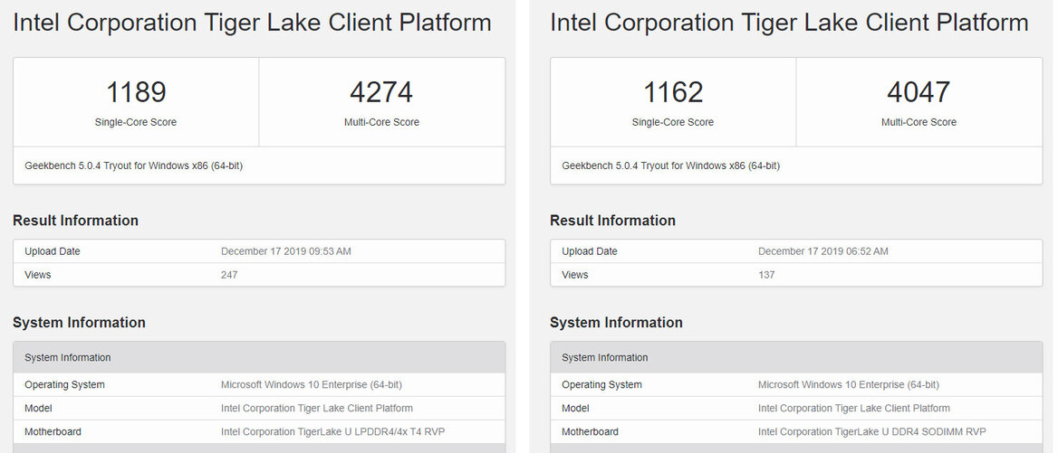
Task: Click the 247 views value
Action: 229,275
